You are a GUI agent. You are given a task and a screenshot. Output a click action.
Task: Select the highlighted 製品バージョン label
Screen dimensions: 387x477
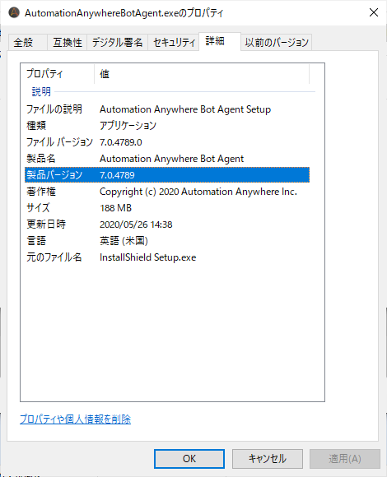coord(54,175)
